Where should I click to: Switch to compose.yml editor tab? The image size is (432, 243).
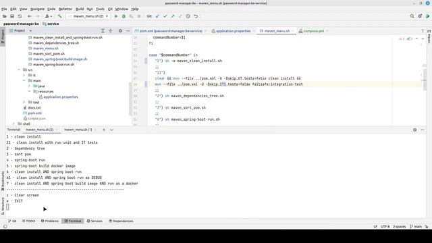pos(313,31)
